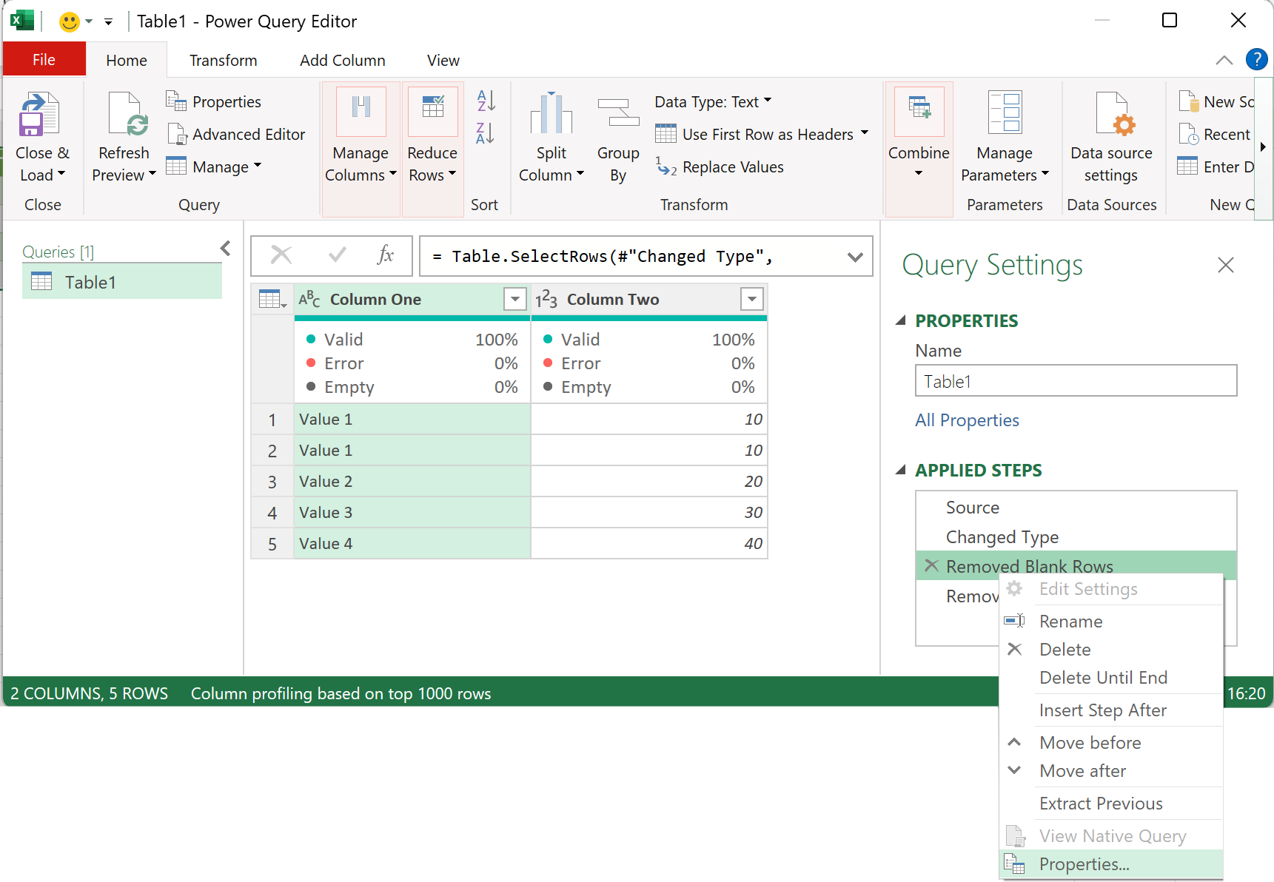Select the Source applied step
Viewport: 1274px width, 882px height.
[1076, 508]
